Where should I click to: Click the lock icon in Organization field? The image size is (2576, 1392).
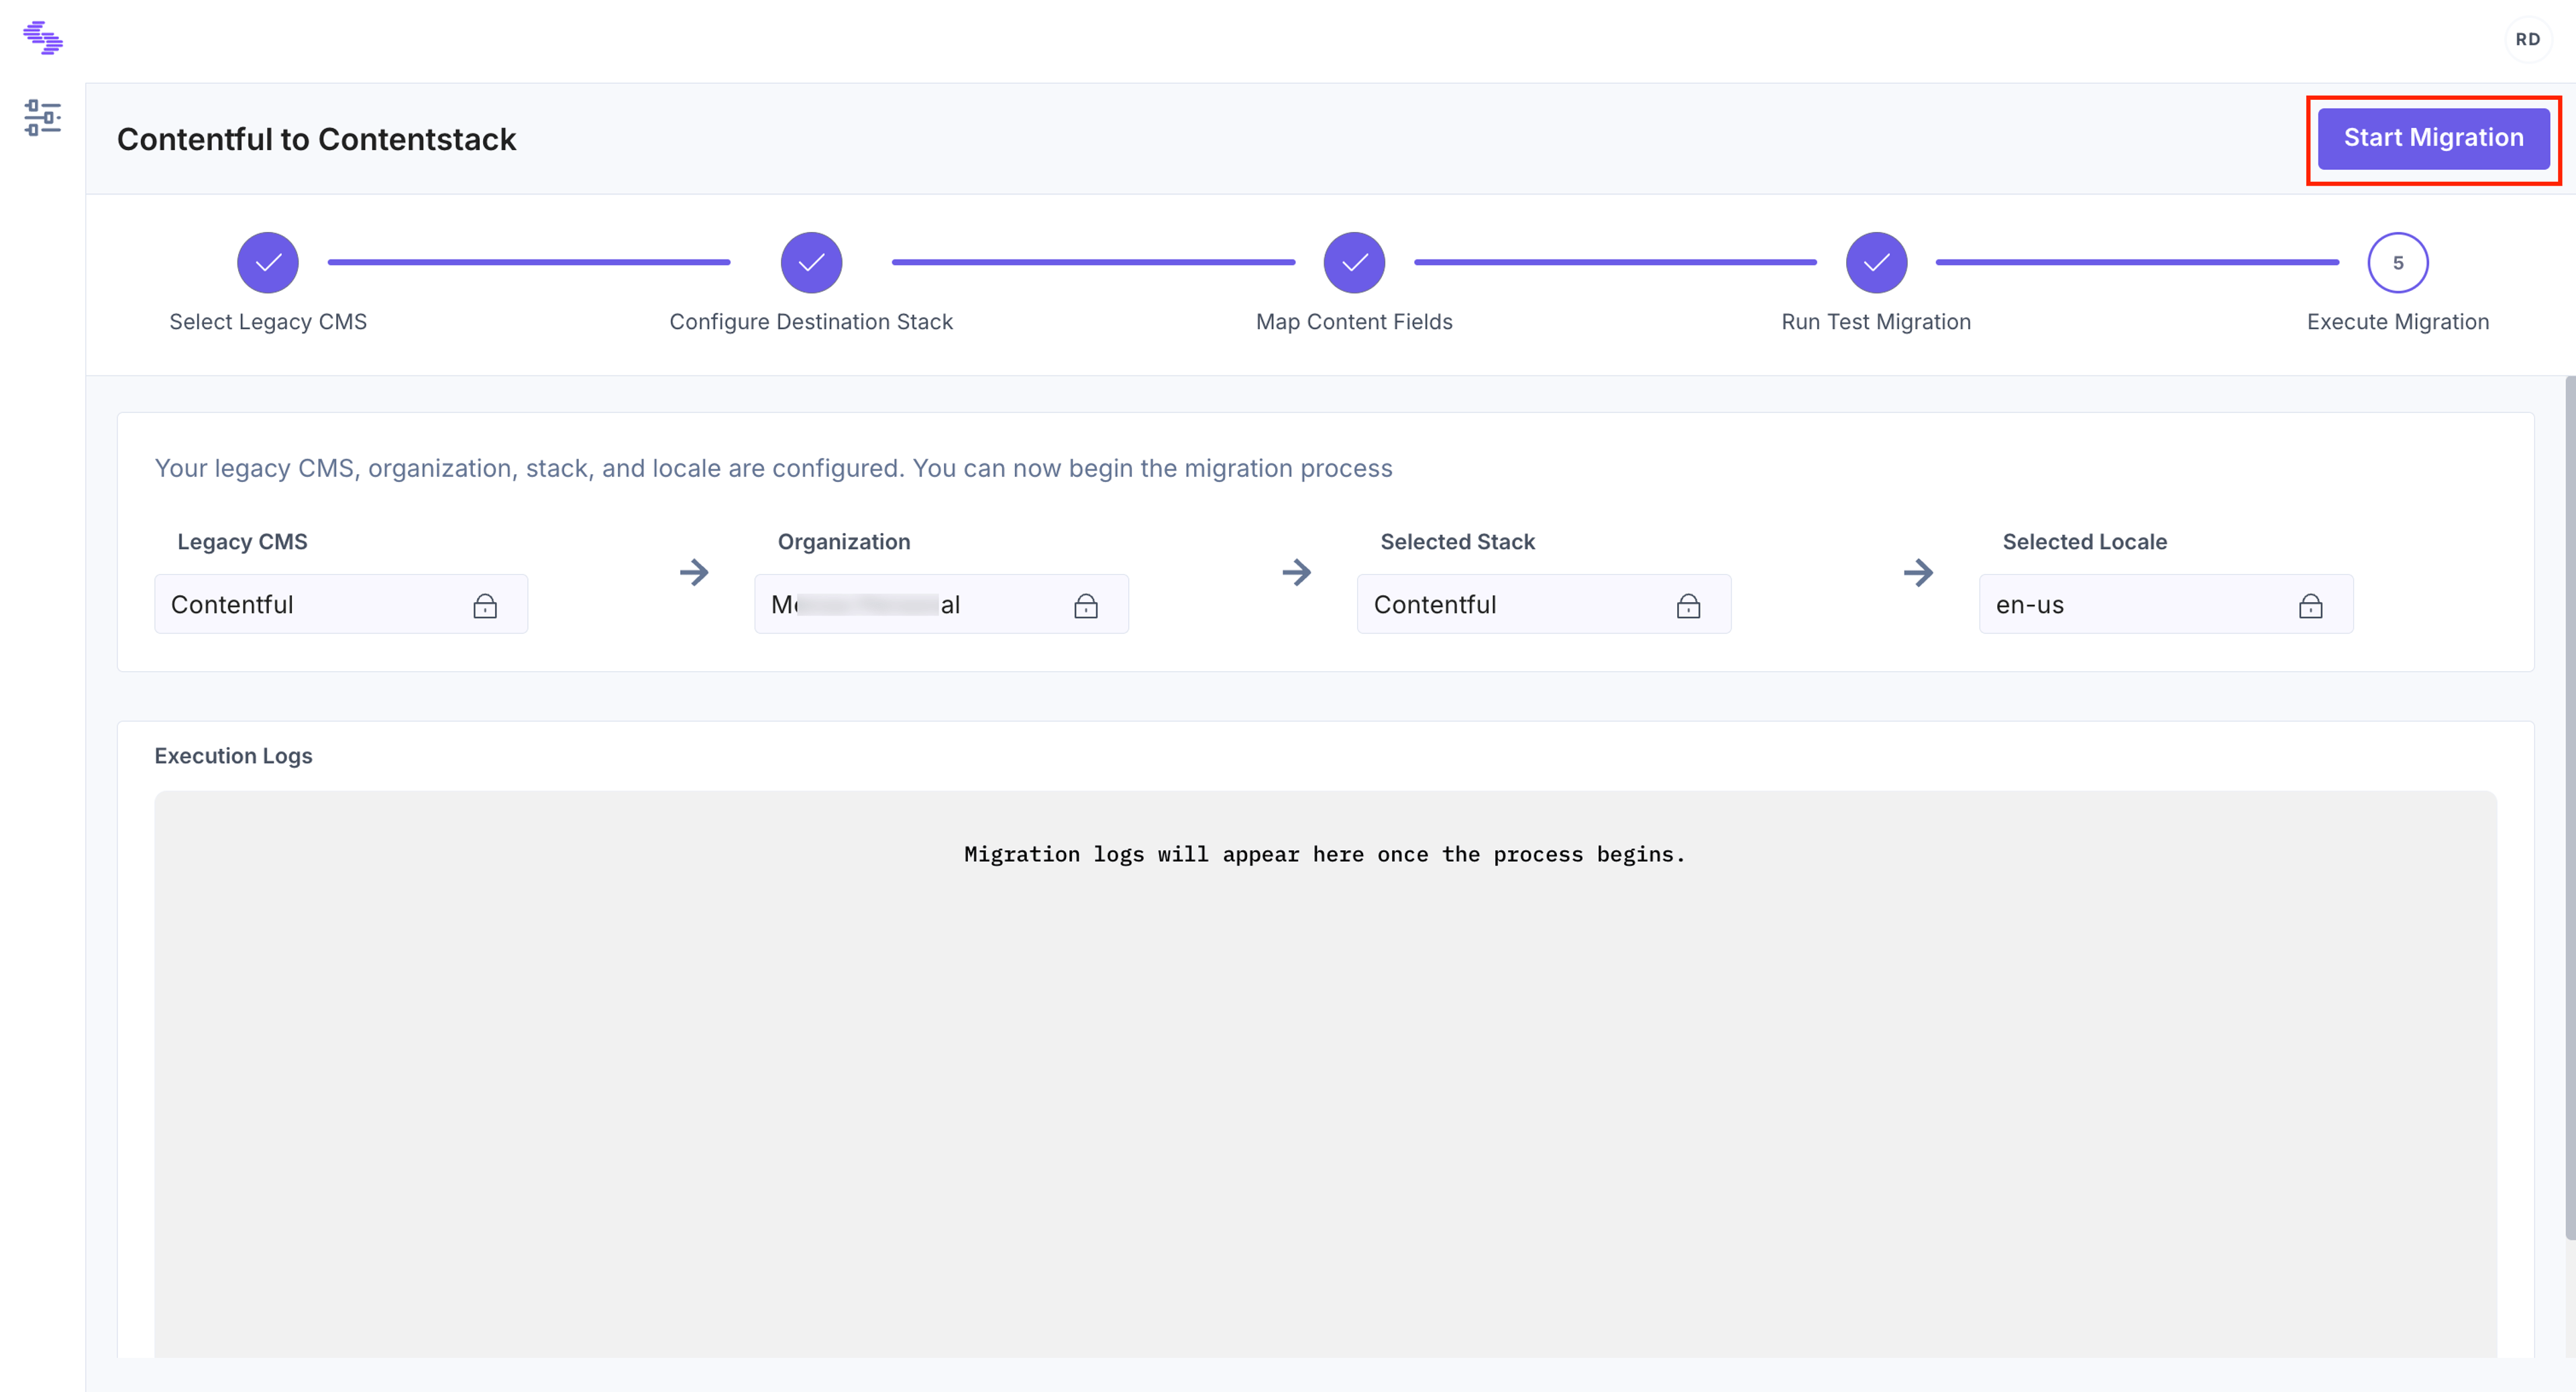pyautogui.click(x=1086, y=605)
